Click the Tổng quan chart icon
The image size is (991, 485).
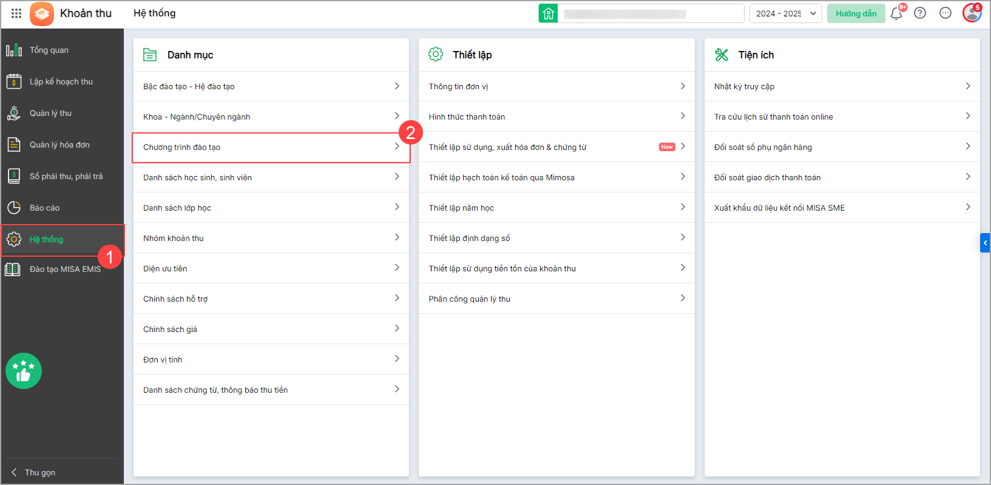(x=14, y=50)
